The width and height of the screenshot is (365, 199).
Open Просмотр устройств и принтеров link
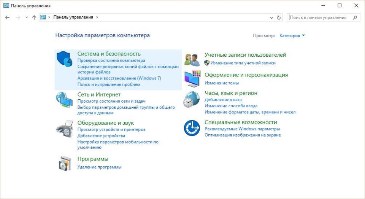111,130
